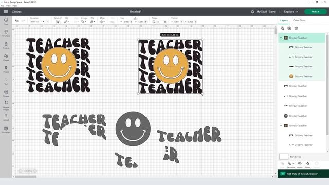
Task: Click the Canvas label in header
Action: [16, 12]
